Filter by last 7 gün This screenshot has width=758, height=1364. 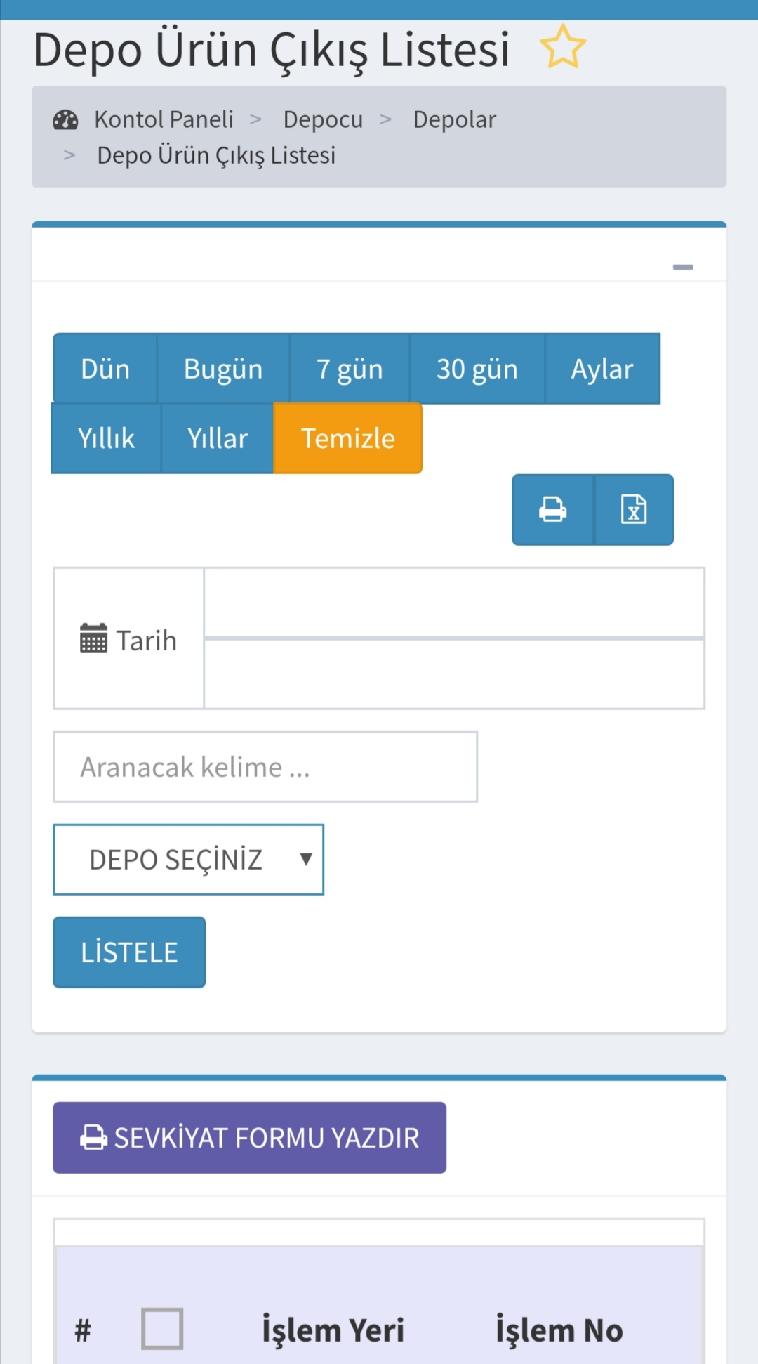(350, 369)
